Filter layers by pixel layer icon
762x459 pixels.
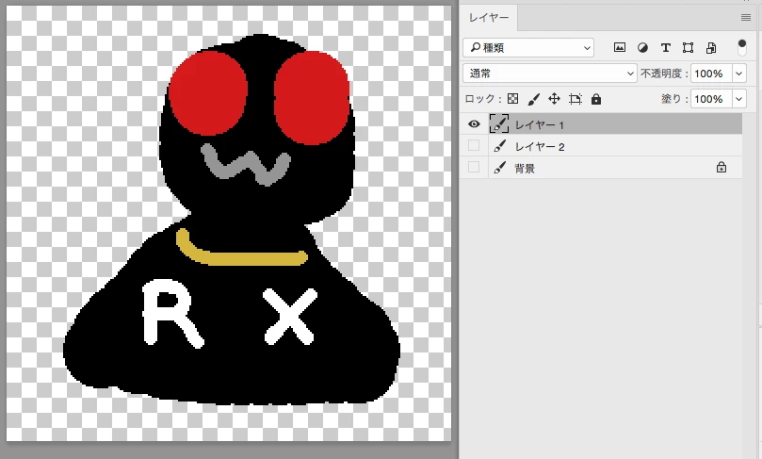(620, 48)
